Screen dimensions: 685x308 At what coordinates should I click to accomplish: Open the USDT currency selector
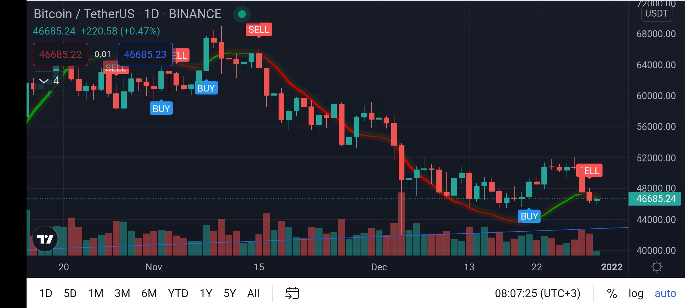click(x=656, y=14)
